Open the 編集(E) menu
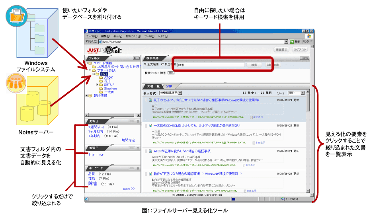Viewport: 369px width, 216px height. 105,36
